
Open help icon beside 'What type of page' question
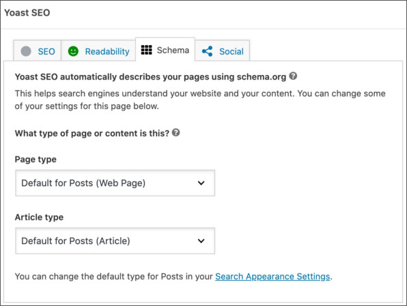coord(176,133)
